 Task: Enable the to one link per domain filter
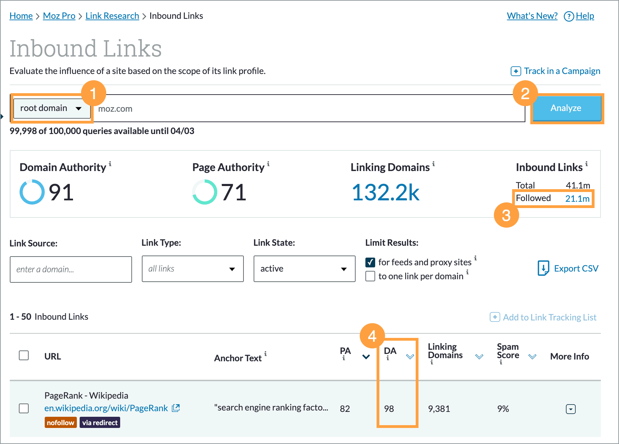point(370,276)
